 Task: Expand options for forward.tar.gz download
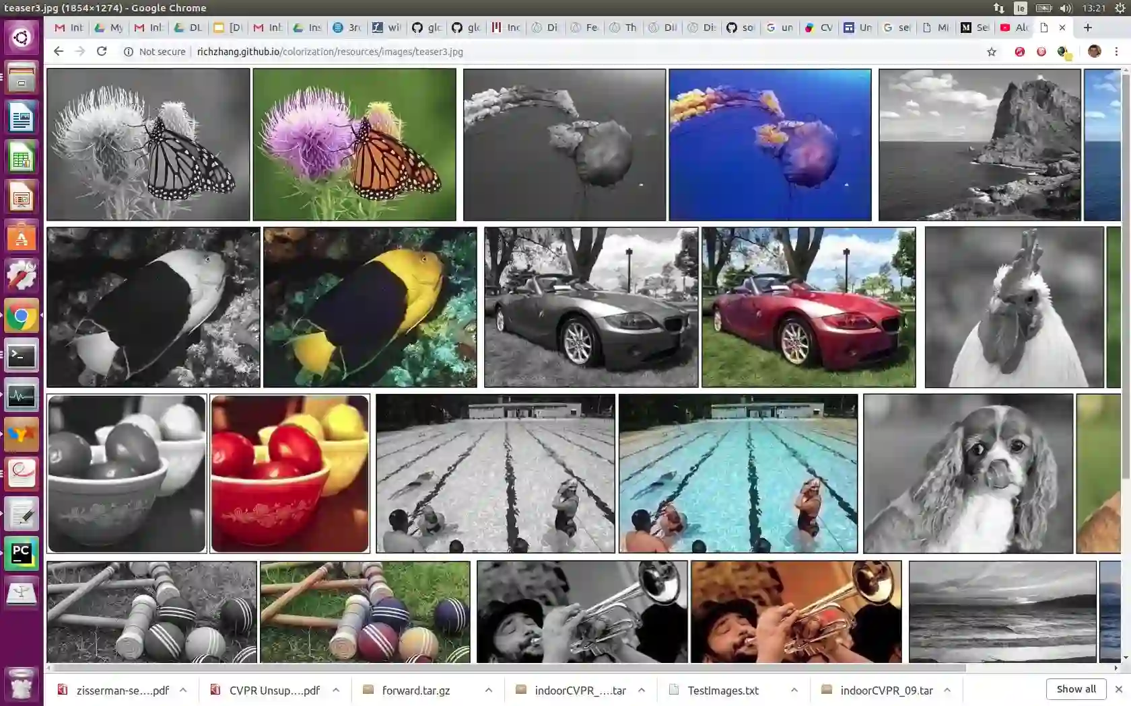click(x=489, y=690)
